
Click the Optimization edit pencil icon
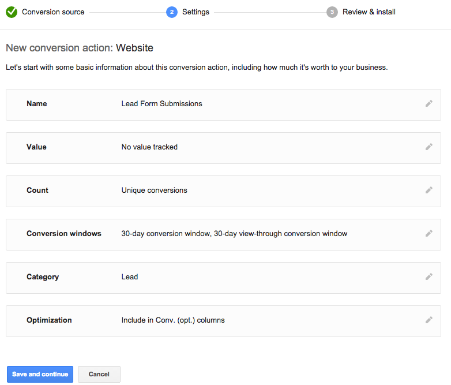429,320
